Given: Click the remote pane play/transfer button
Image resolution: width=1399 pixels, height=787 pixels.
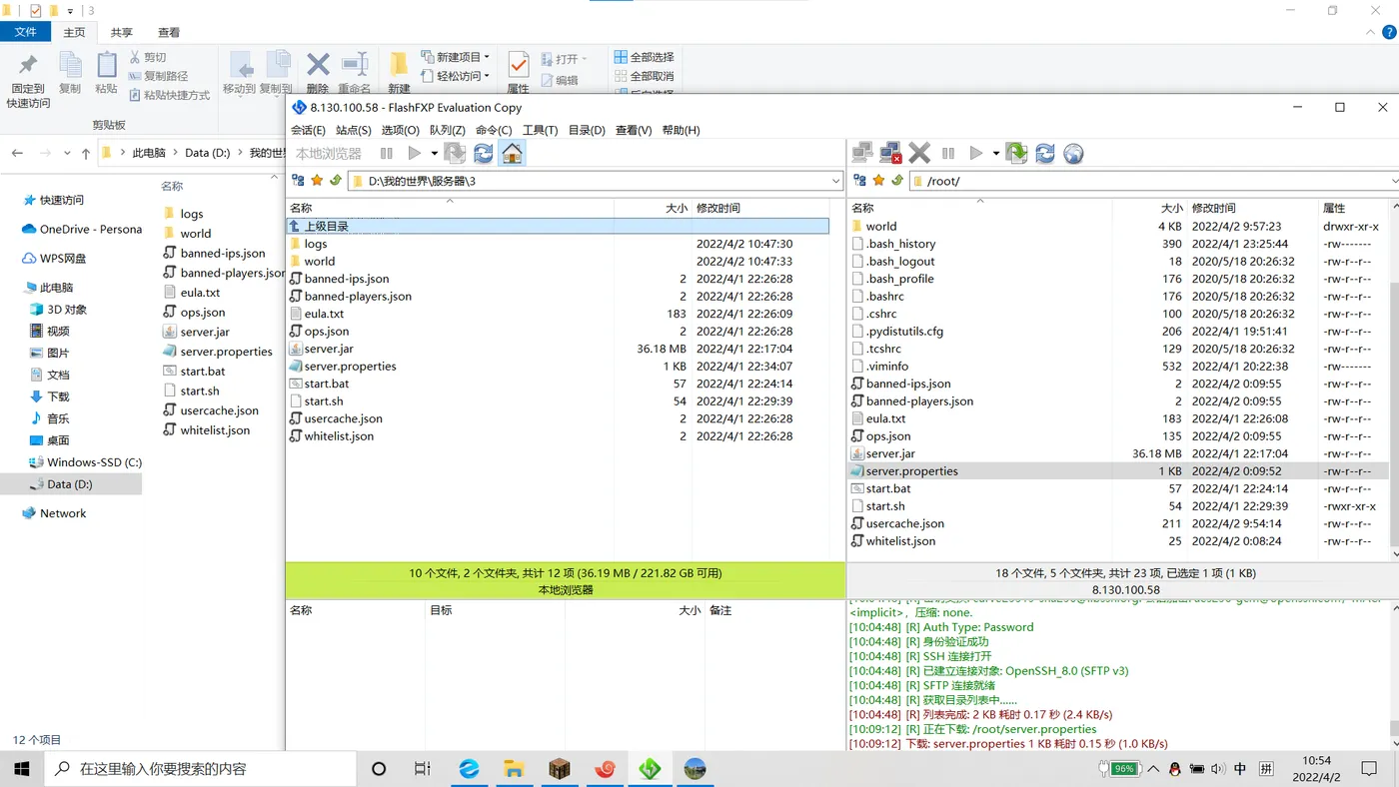Looking at the screenshot, I should [976, 153].
